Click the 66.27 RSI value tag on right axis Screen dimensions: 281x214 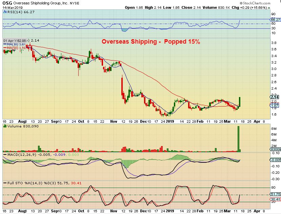coord(275,20)
